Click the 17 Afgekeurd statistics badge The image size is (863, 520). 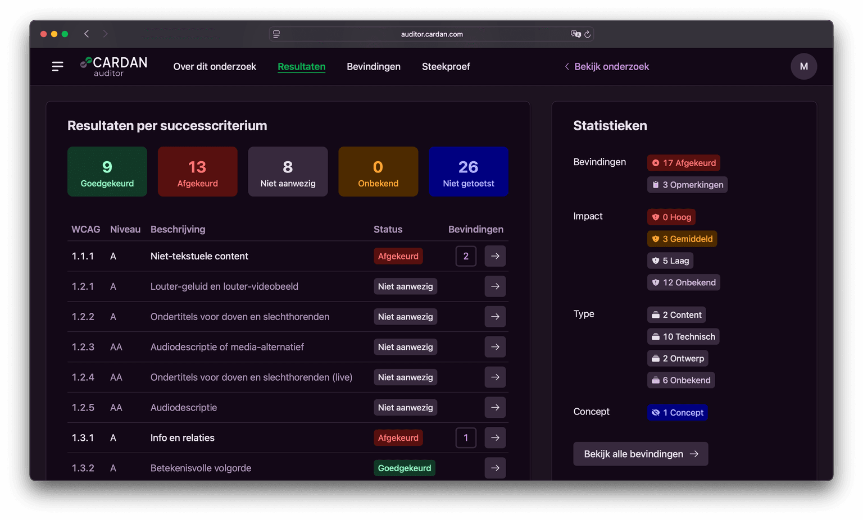click(x=684, y=163)
